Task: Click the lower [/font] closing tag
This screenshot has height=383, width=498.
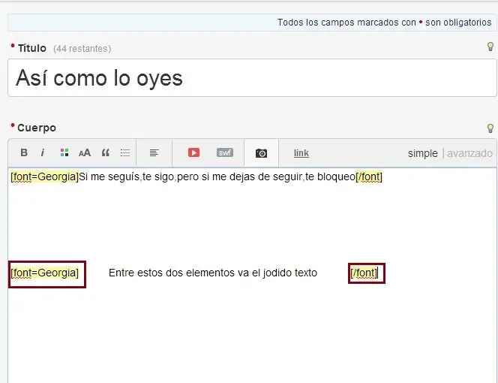Action: click(364, 273)
